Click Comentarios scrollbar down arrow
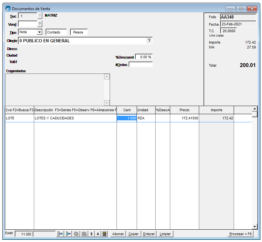 pos(107,103)
